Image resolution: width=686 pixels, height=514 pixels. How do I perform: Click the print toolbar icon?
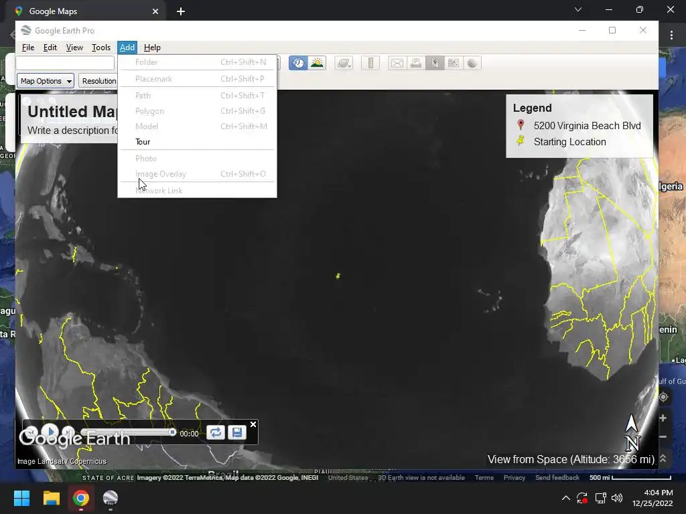[x=415, y=63]
